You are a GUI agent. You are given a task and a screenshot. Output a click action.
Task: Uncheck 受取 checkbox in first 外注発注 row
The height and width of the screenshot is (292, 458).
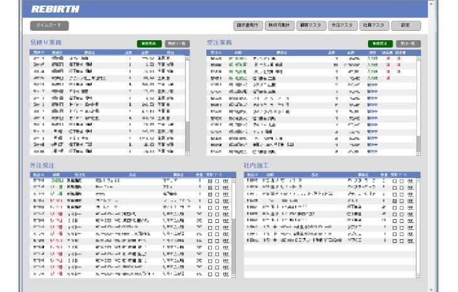[210, 181]
